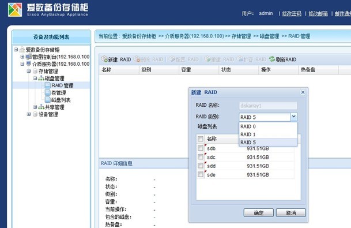Click the 设备管理 cylinder icon
Viewport: 351px width, 228px height.
click(35, 114)
